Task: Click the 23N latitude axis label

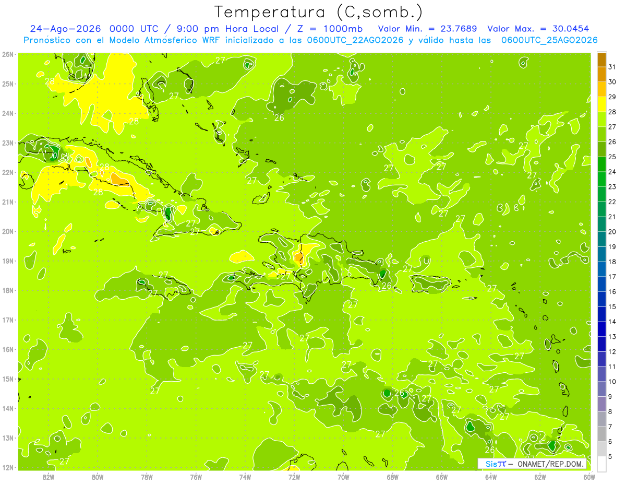Action: click(x=8, y=143)
